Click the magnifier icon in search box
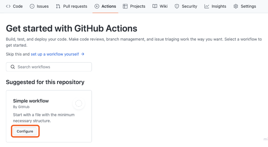 [13, 67]
